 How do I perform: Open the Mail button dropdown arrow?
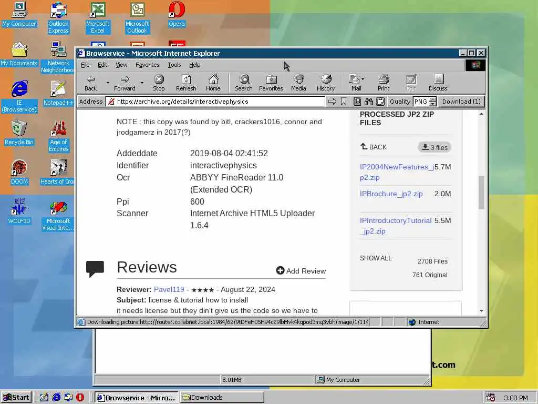pyautogui.click(x=363, y=79)
